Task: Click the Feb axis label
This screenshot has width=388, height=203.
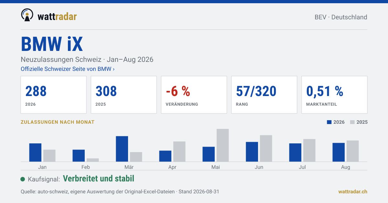Action: [x=86, y=167]
